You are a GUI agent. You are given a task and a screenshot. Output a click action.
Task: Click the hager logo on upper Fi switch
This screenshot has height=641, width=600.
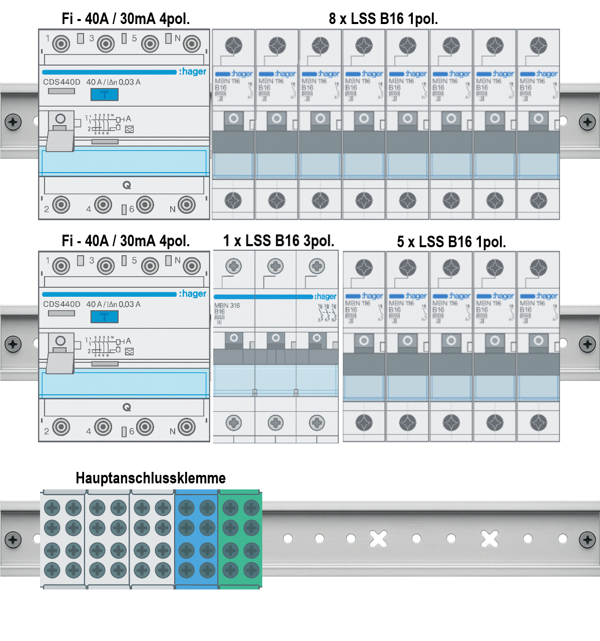click(x=193, y=72)
